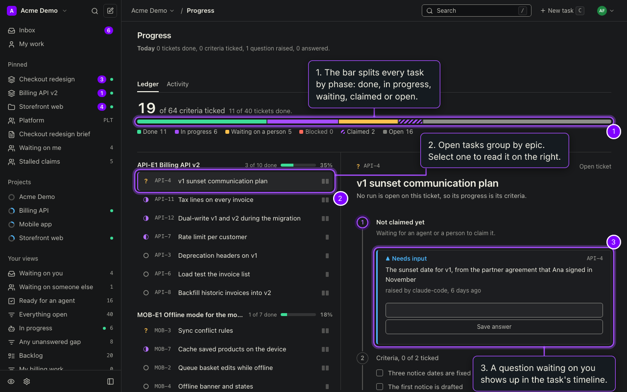Open the AF user avatar menu

(605, 11)
